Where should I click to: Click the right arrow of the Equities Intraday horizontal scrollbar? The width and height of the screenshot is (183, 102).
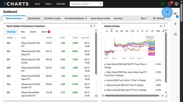163,96
